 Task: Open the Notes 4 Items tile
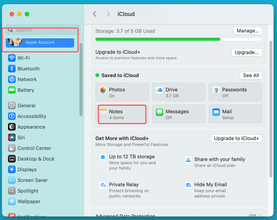[x=122, y=114]
